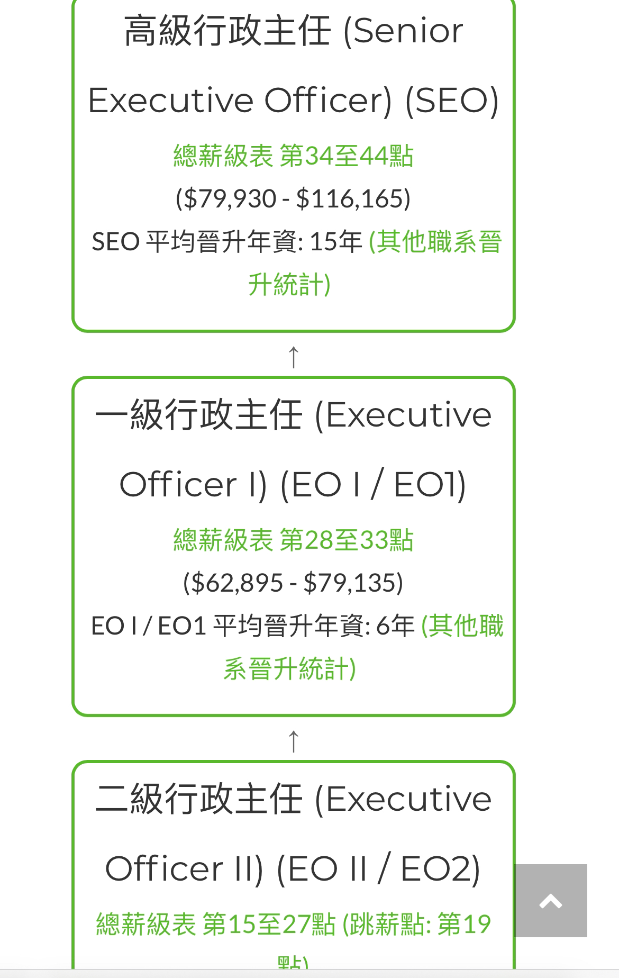Click the 一級行政主任 (Executive heading line

[x=293, y=415]
